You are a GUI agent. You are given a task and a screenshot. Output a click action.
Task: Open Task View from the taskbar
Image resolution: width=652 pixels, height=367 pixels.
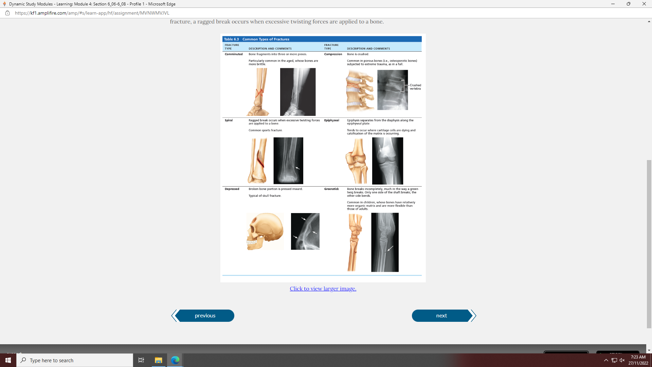pos(141,360)
